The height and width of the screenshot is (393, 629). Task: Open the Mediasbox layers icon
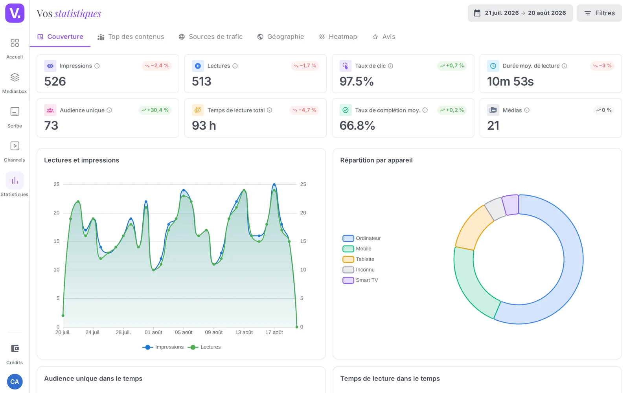click(x=15, y=77)
